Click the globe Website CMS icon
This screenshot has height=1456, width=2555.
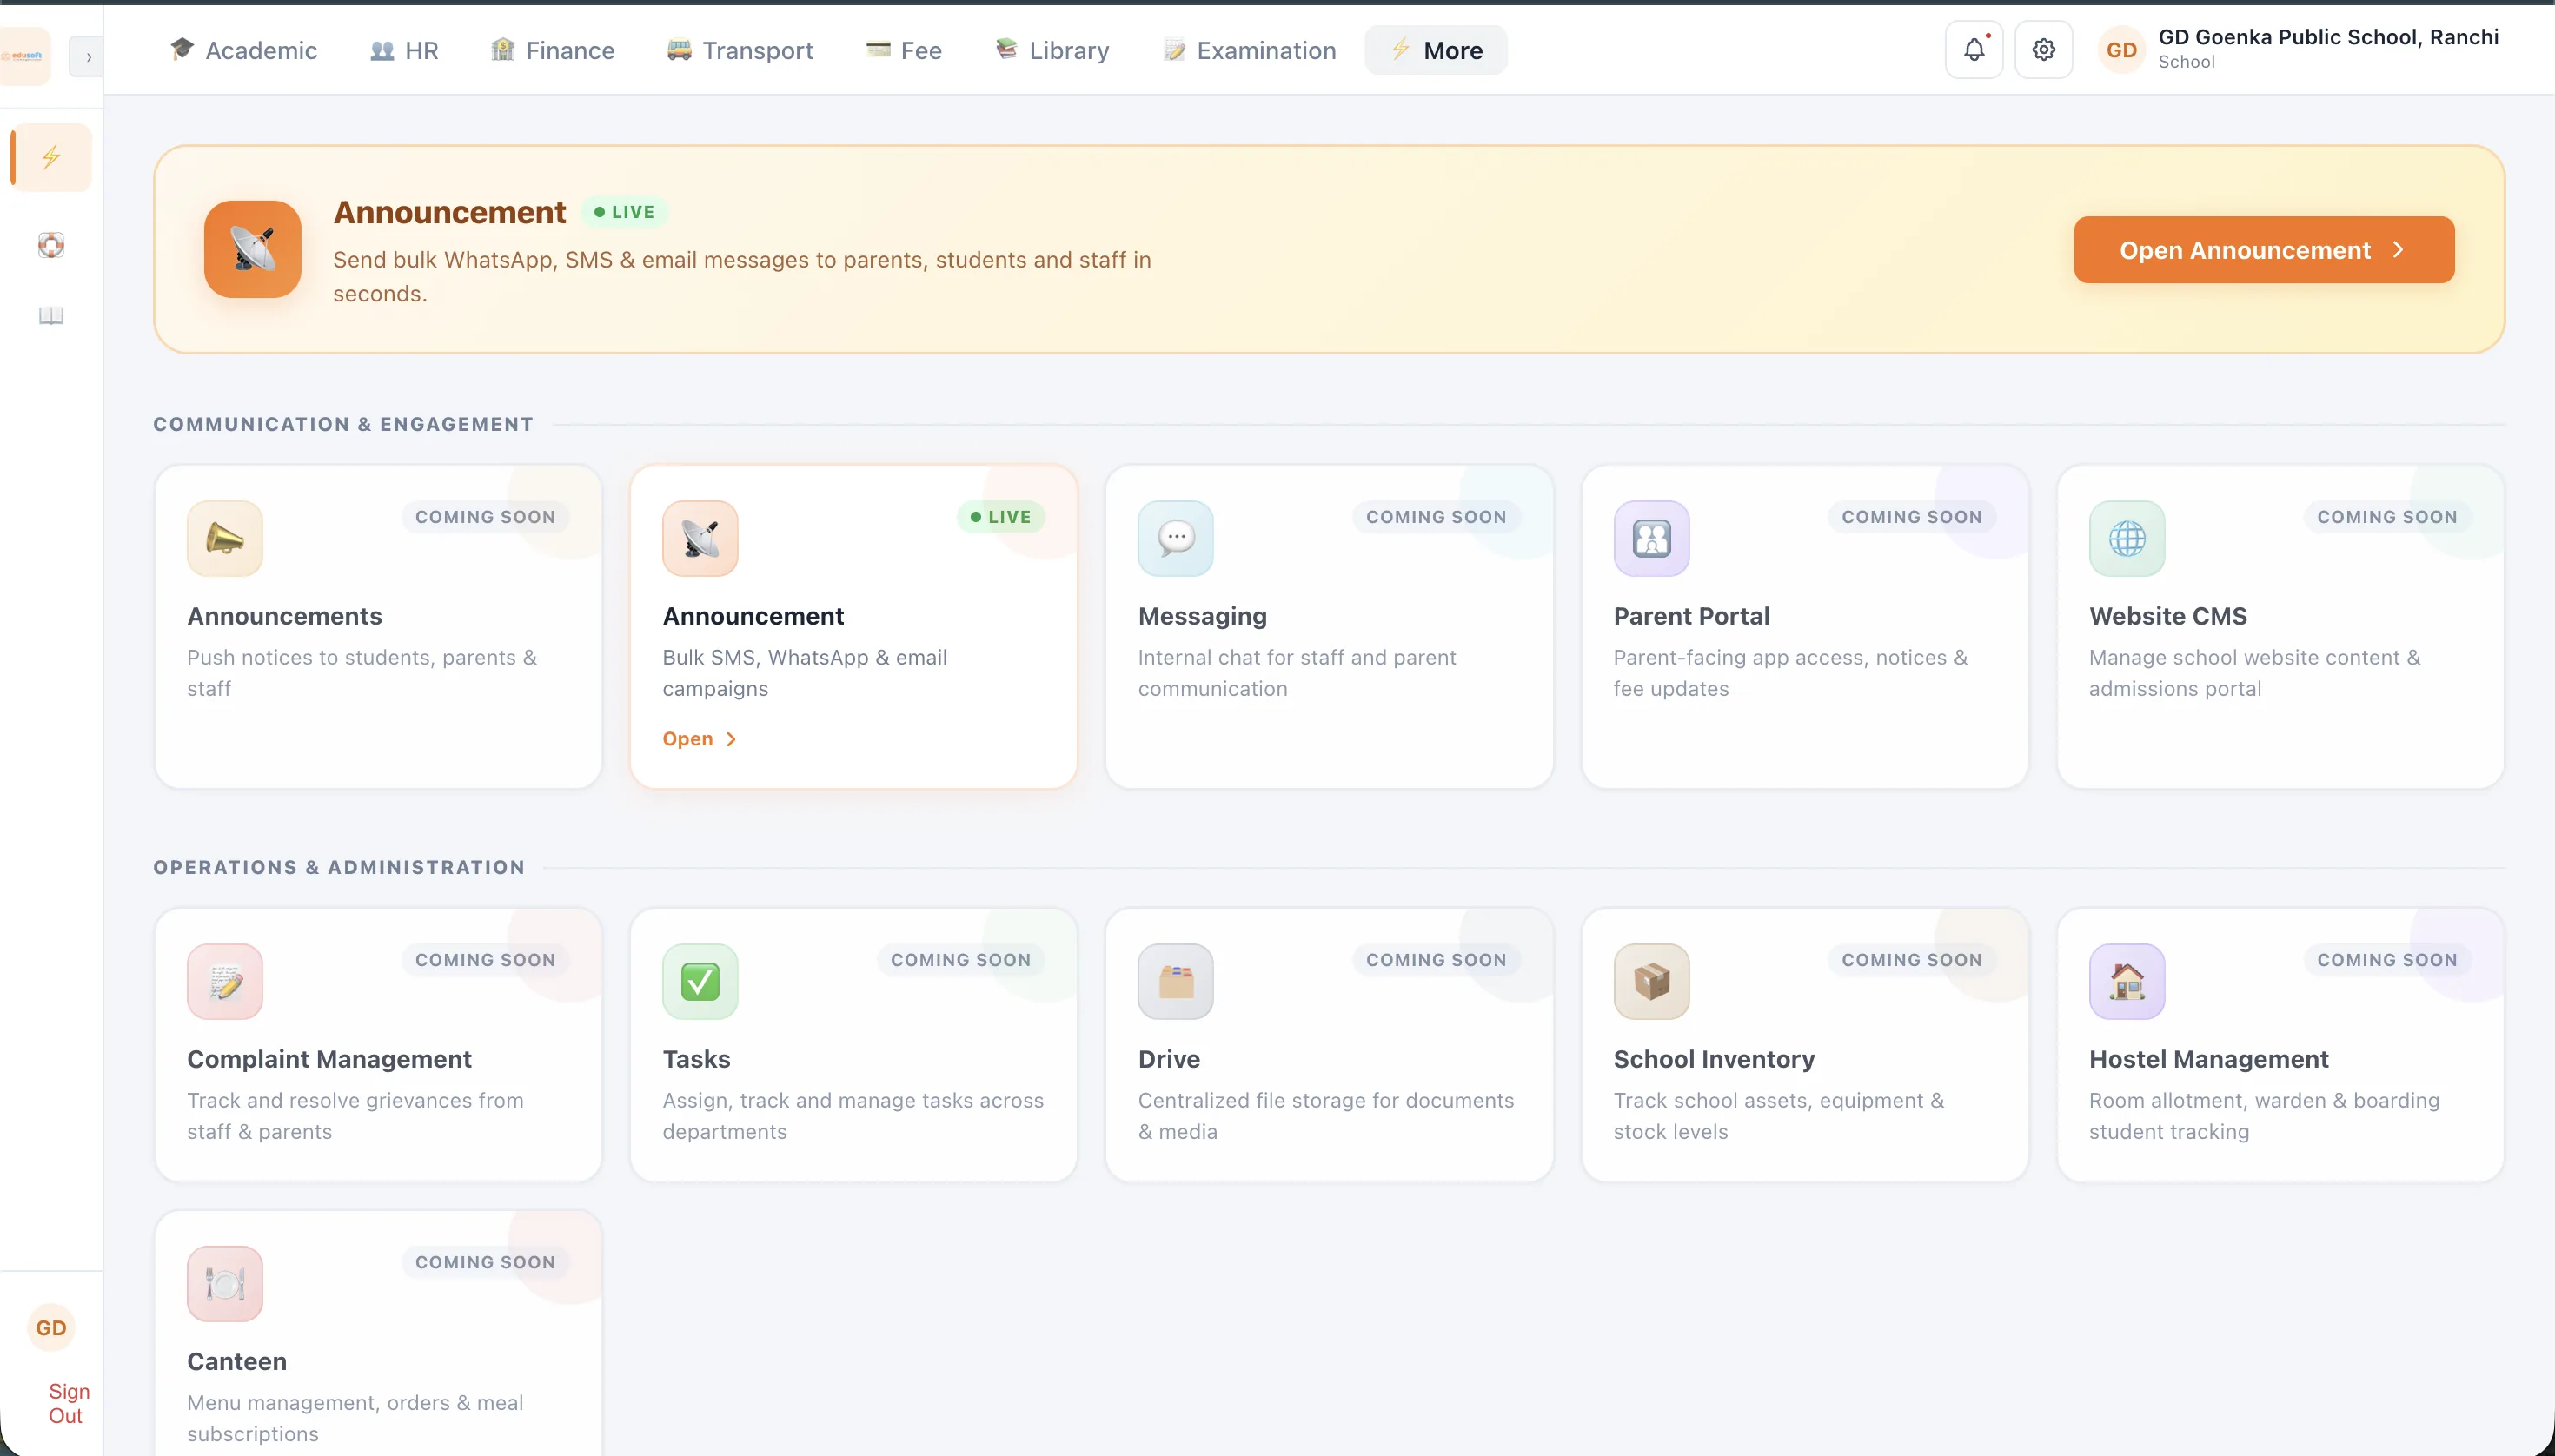click(x=2127, y=539)
